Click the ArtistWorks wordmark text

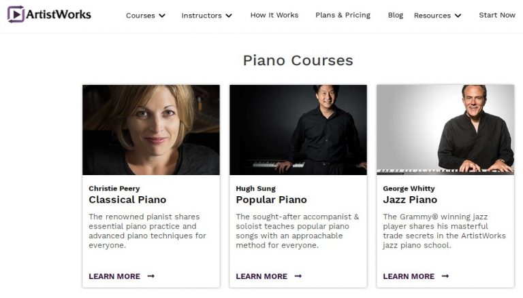[59, 14]
